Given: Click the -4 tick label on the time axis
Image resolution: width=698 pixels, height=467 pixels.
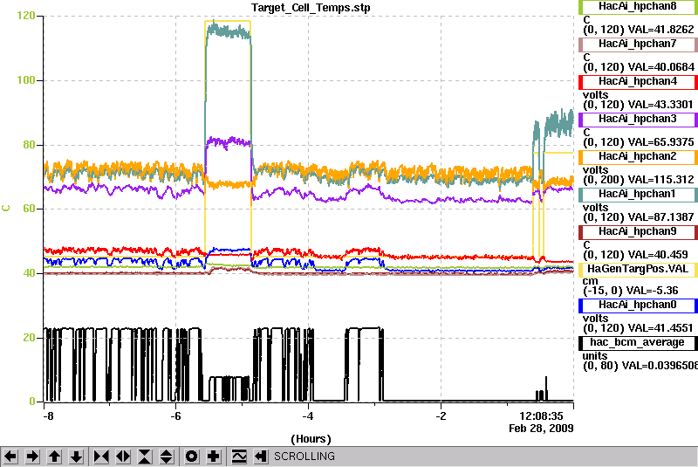Looking at the screenshot, I should point(308,416).
